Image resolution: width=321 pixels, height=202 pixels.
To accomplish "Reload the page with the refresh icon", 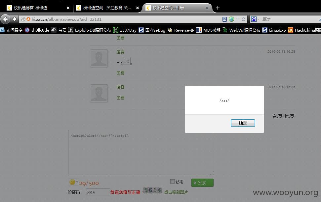I will point(243,19).
